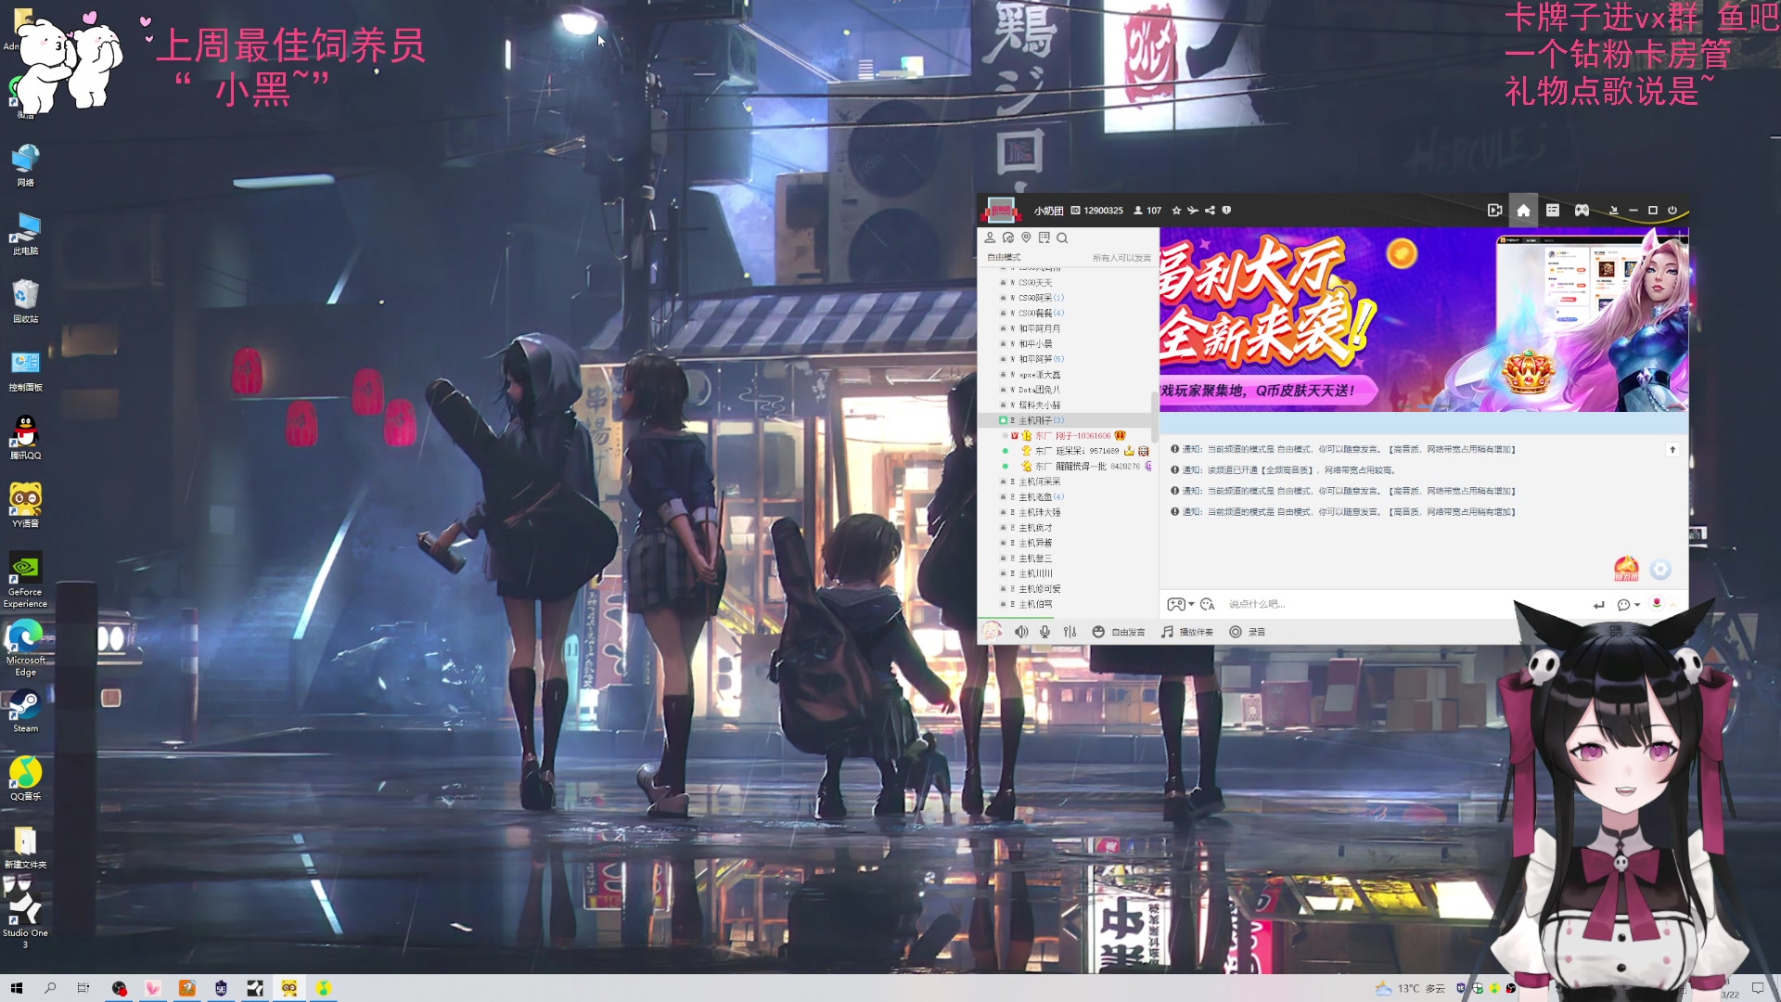Expand the 主机老鱼 (4) sub-channel
Screen dimensions: 1781x1002
pos(1041,497)
